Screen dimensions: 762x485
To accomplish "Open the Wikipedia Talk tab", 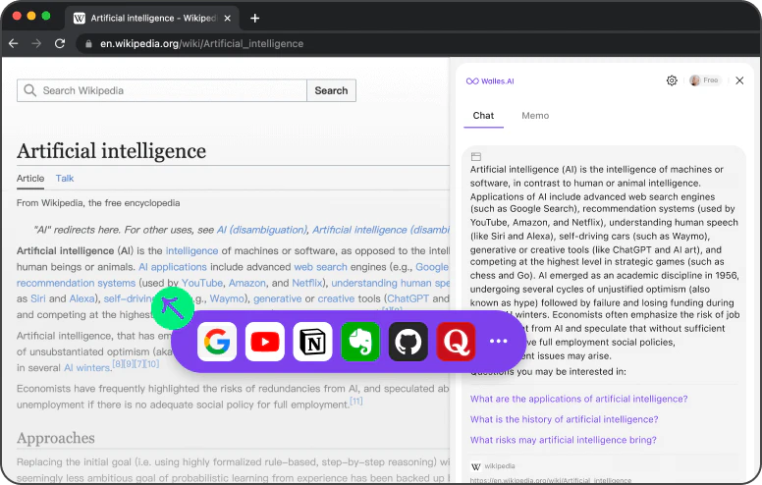I will [x=65, y=179].
